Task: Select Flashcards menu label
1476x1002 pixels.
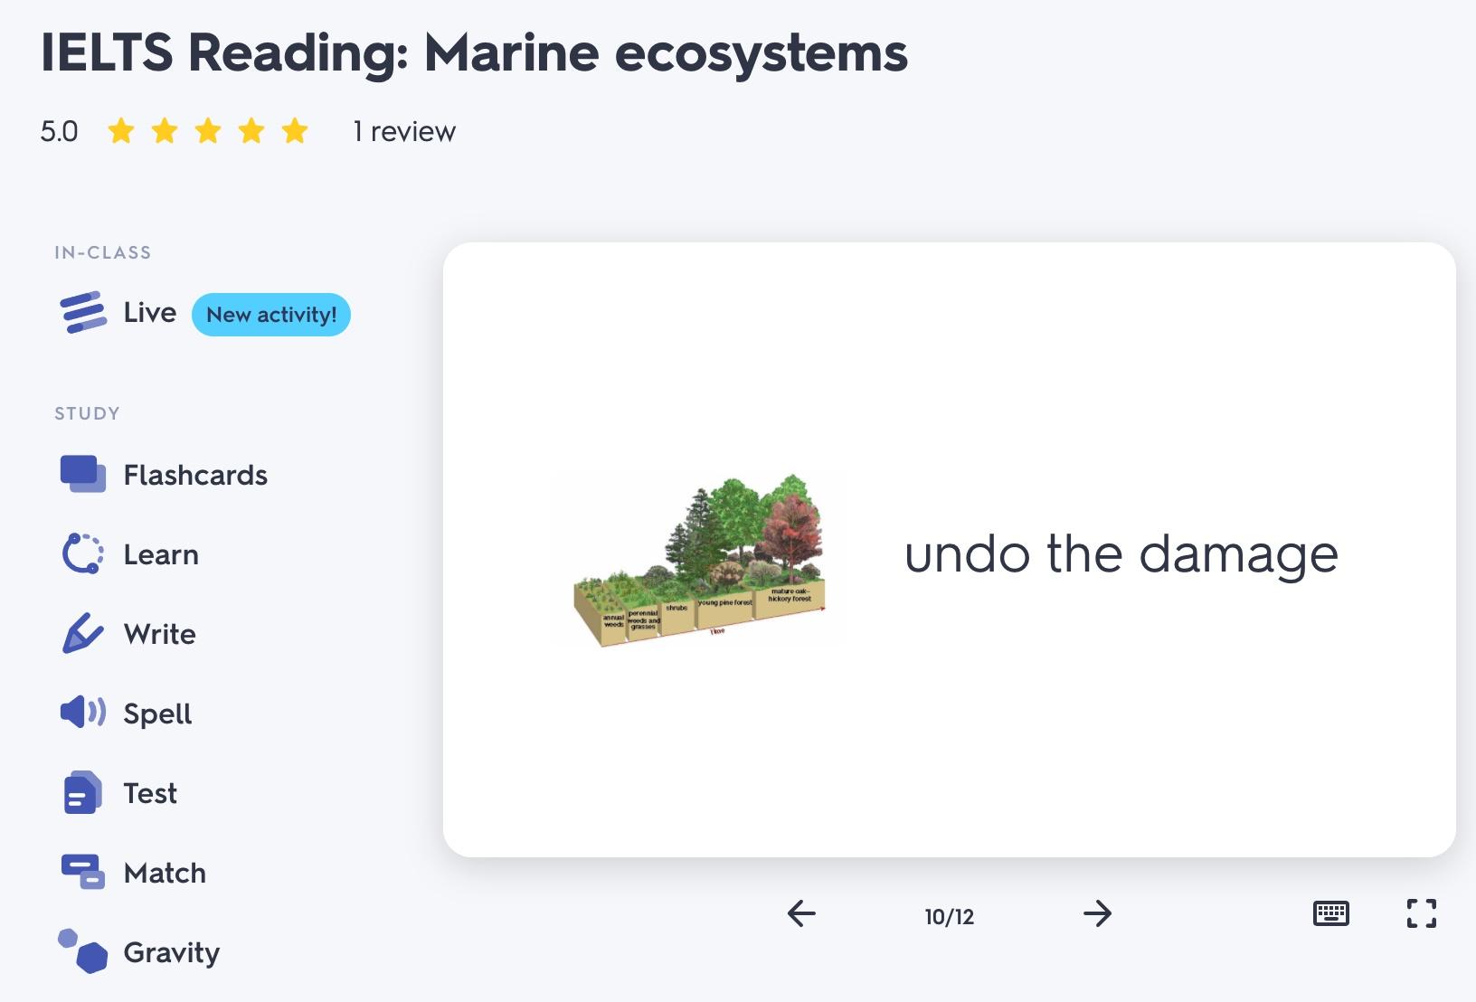Action: (195, 476)
